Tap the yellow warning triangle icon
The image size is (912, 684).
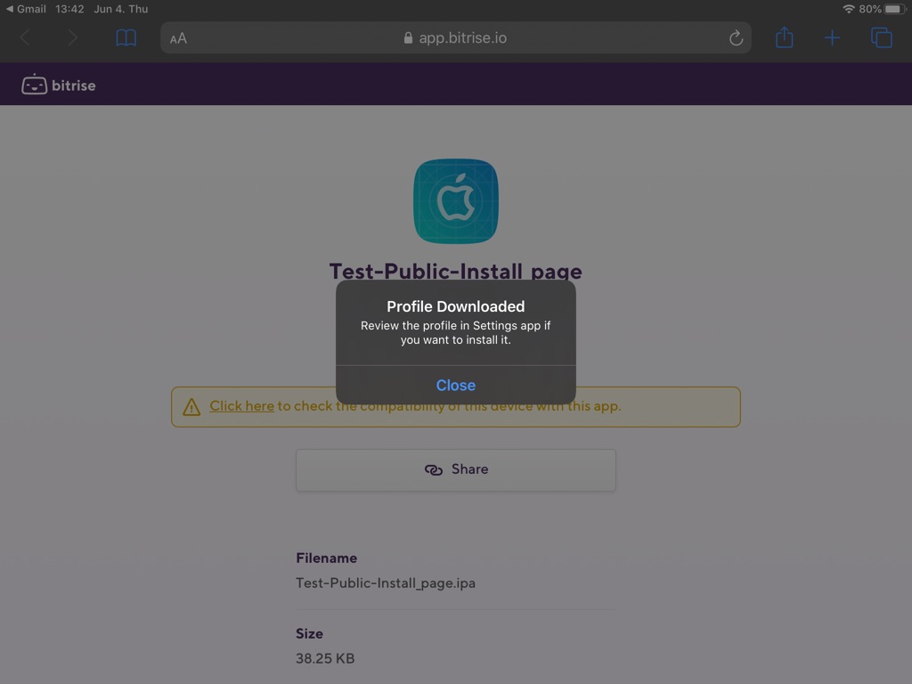pyautogui.click(x=191, y=406)
